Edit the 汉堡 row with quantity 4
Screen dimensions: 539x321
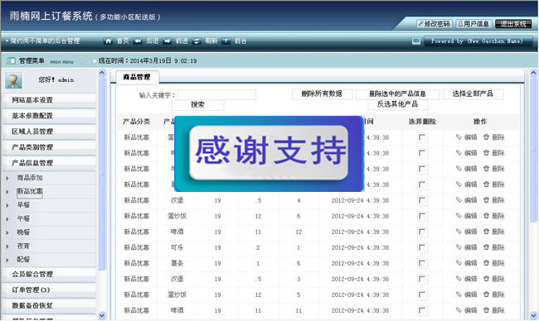point(467,200)
